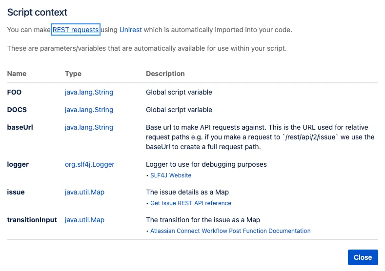This screenshot has width=385, height=271.
Task: Click the DOCS java.lang.String type link
Action: (x=89, y=110)
